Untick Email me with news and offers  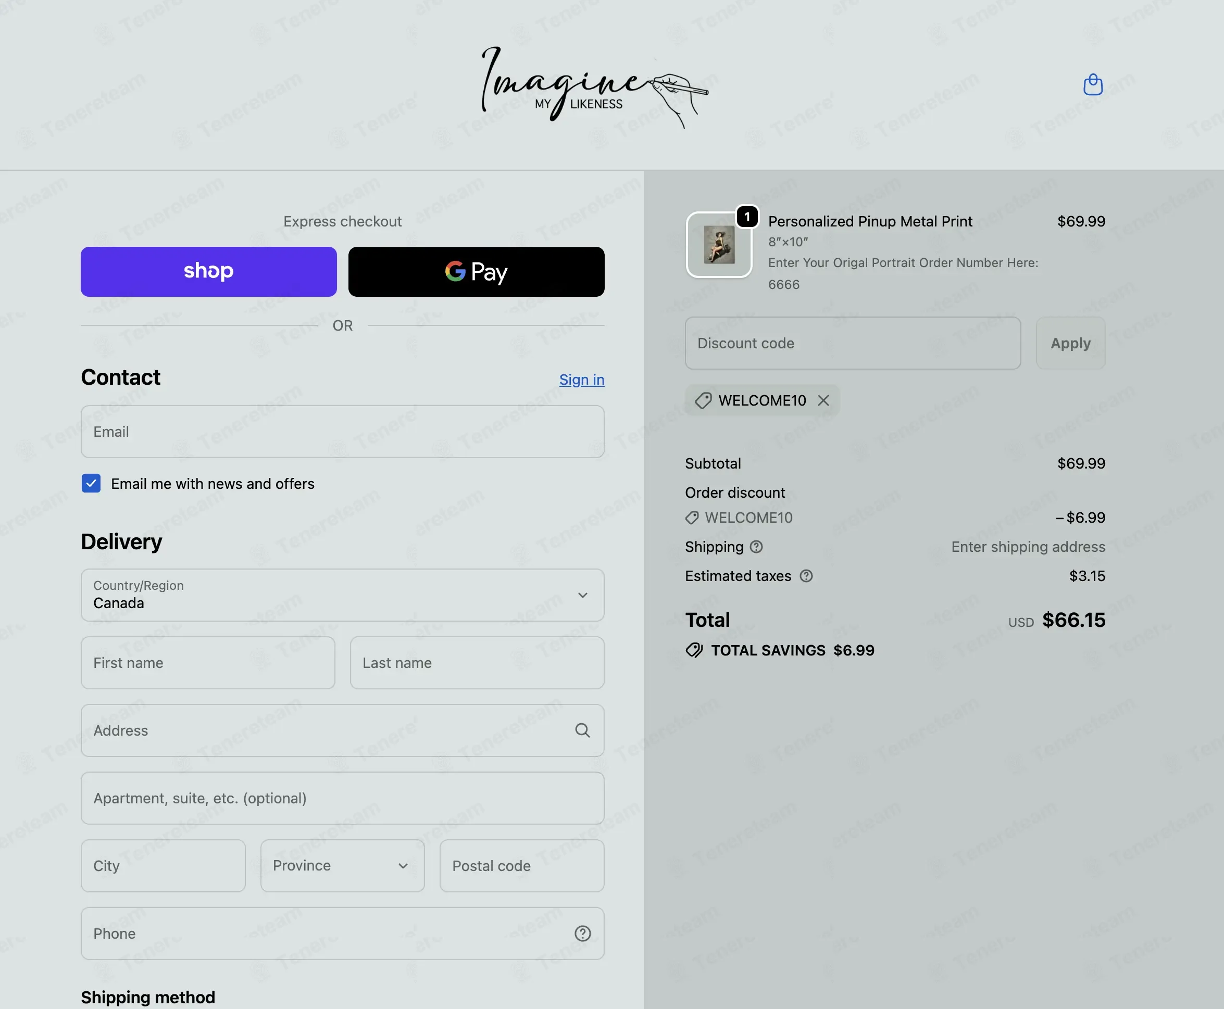point(91,484)
